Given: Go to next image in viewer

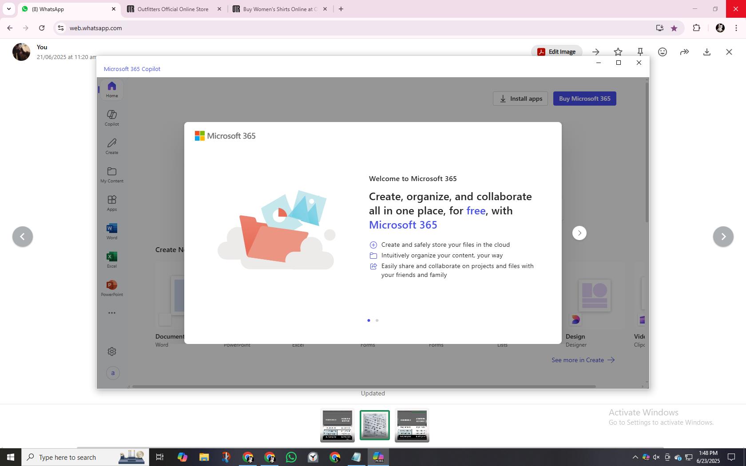Looking at the screenshot, I should [723, 237].
